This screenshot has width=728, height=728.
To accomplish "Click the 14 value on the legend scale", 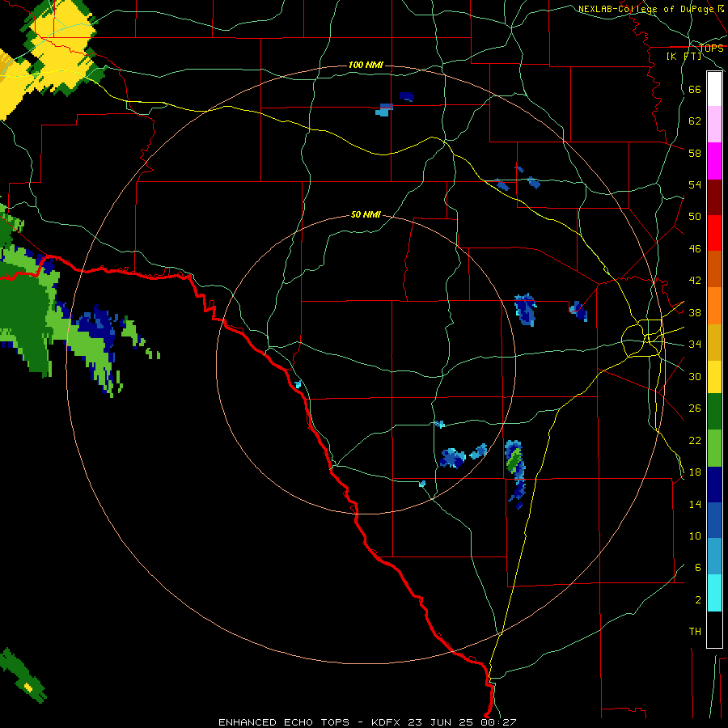I will (695, 504).
